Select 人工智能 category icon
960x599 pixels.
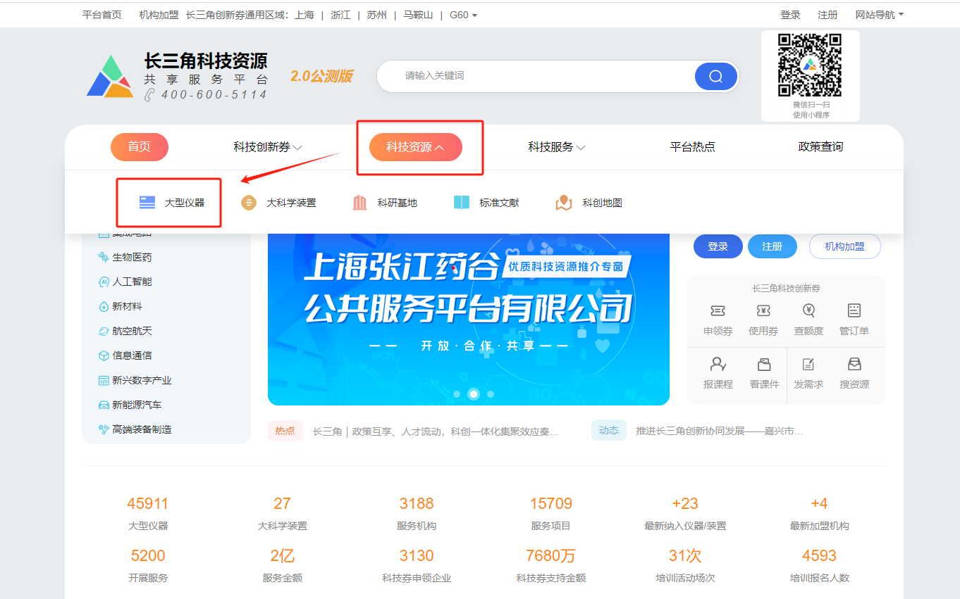(x=104, y=282)
